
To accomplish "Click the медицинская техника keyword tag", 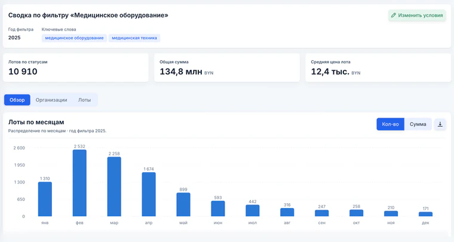I will coord(134,38).
